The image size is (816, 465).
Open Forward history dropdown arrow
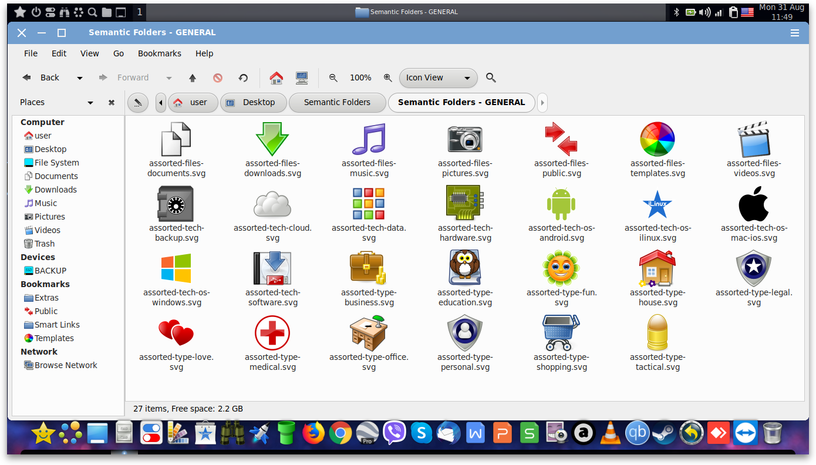point(169,78)
